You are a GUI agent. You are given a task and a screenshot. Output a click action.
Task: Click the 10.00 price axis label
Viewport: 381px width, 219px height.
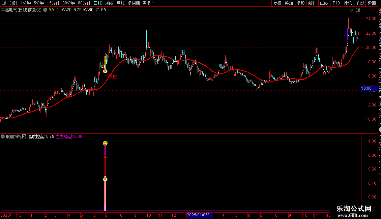click(x=371, y=119)
